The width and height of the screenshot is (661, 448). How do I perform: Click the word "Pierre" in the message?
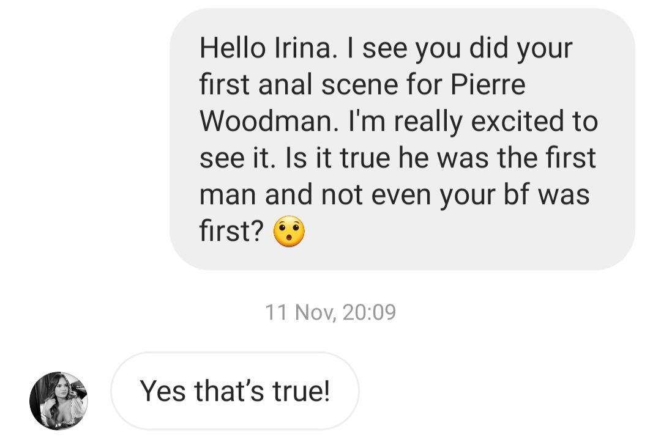488,84
